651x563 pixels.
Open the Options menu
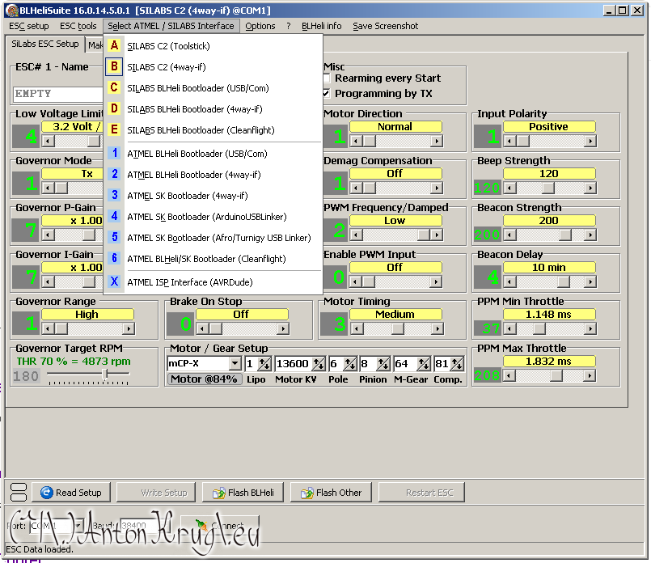click(260, 26)
